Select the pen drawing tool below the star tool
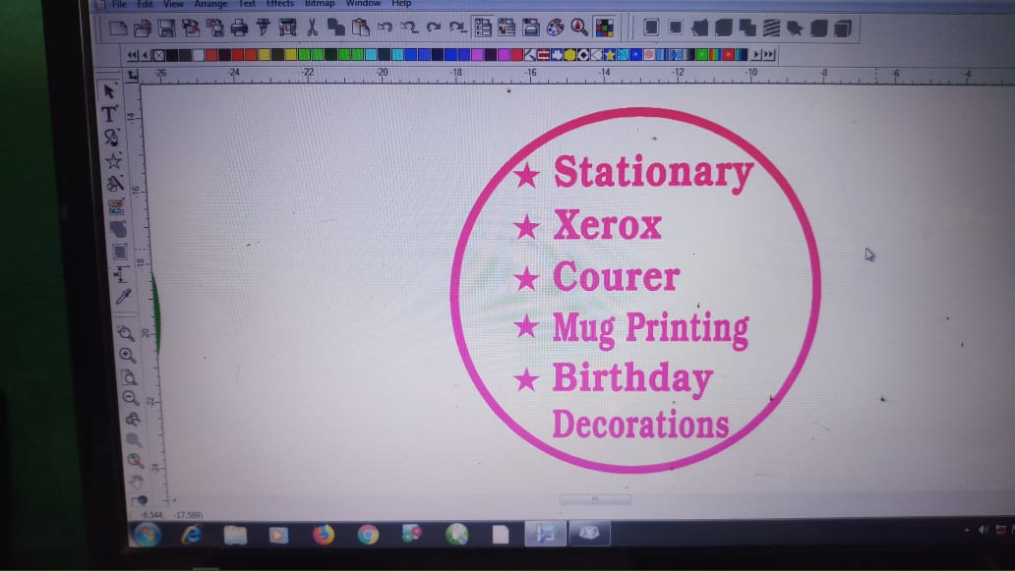The height and width of the screenshot is (571, 1015). click(x=115, y=184)
